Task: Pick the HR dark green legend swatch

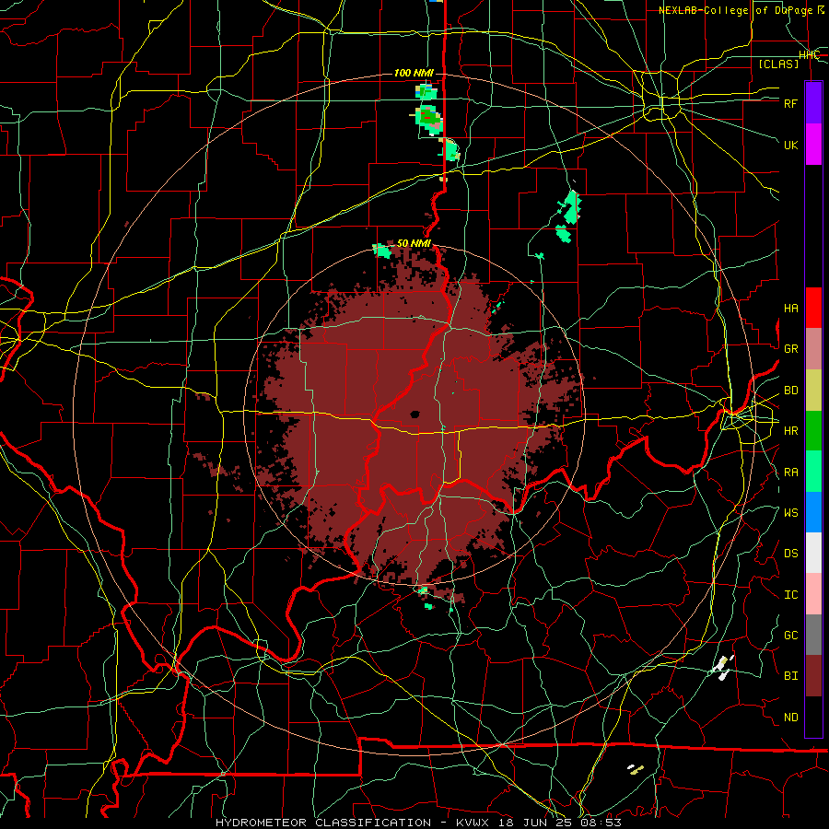Action: 813,430
